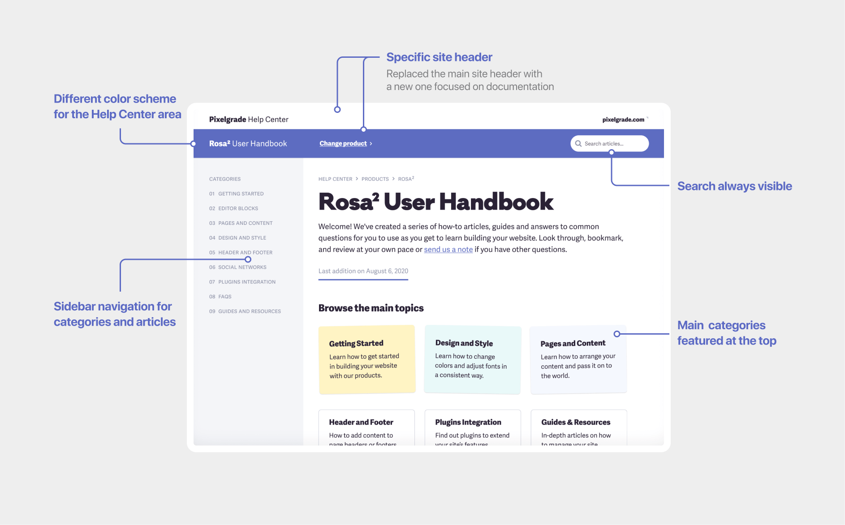Open the Header and Footer topic card
The image size is (845, 525).
tap(366, 427)
